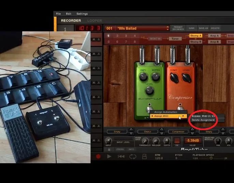Image resolution: width=234 pixels, height=183 pixels.
Task: Open the Settings menu
Action: point(82,14)
